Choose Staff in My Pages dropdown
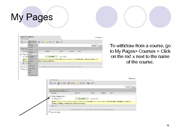The image size is (180, 135). (33, 73)
